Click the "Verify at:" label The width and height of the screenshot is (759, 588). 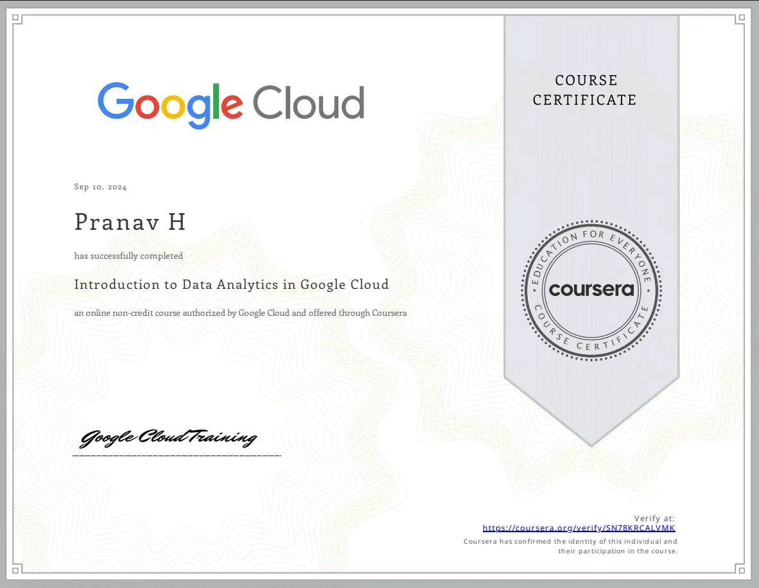point(654,518)
